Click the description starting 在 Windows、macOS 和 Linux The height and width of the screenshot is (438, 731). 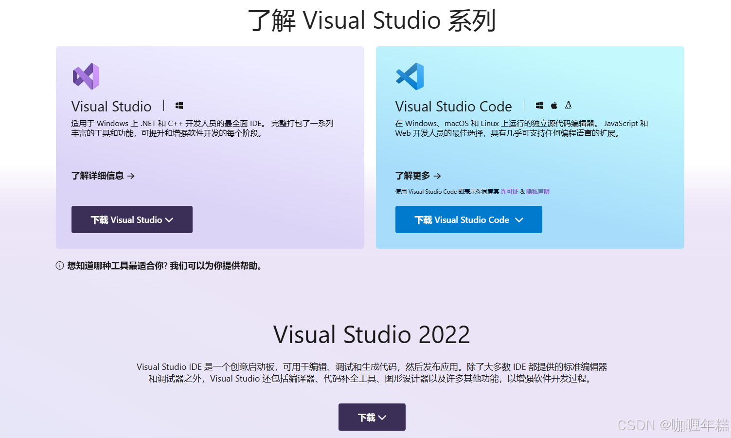coord(521,128)
